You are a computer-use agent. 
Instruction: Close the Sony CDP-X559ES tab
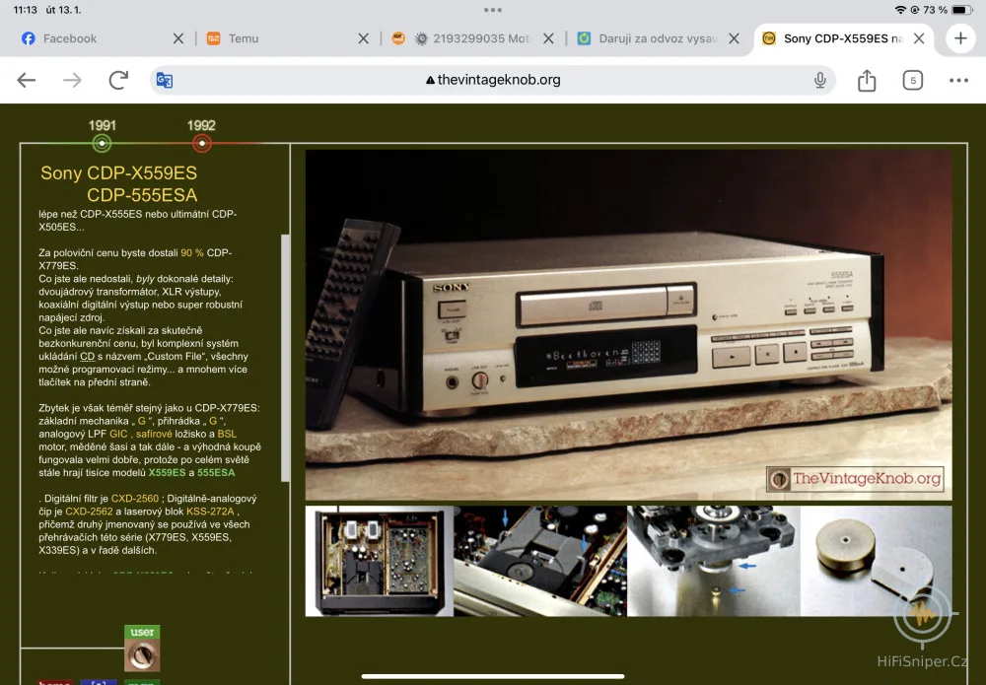(919, 38)
